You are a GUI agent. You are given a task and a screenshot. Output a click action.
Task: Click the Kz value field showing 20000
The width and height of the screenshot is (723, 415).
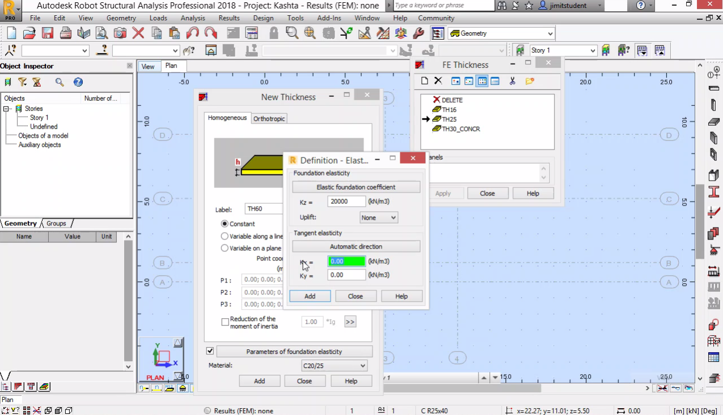[x=346, y=202]
